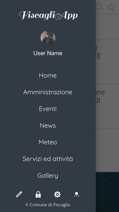Click the User Name label

pyautogui.click(x=48, y=53)
